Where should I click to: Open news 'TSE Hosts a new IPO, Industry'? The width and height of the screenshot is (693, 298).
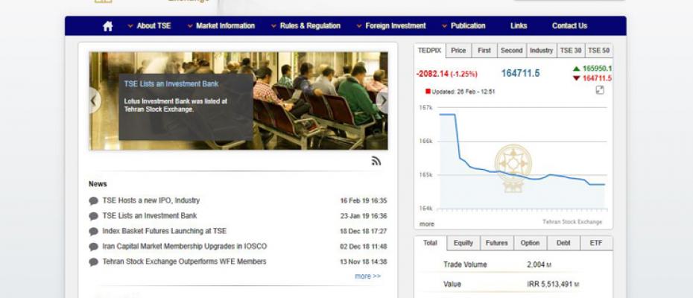pyautogui.click(x=151, y=200)
